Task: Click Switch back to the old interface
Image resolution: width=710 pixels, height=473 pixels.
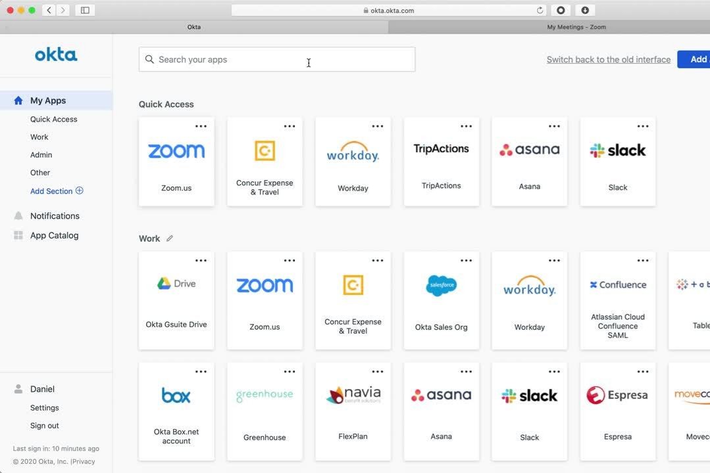Action: click(x=608, y=59)
